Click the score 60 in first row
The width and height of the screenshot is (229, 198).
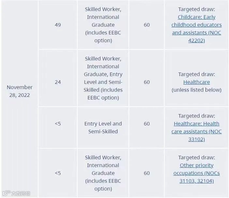(147, 25)
